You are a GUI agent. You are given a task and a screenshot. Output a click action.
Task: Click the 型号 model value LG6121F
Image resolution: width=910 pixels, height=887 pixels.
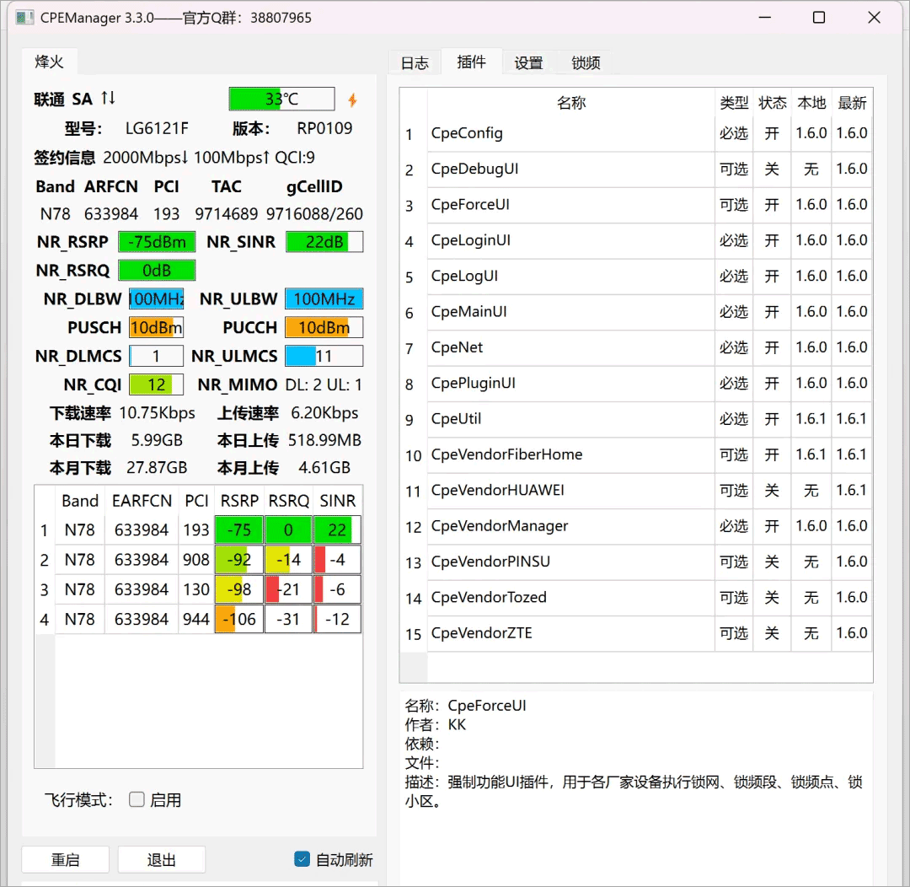click(157, 128)
